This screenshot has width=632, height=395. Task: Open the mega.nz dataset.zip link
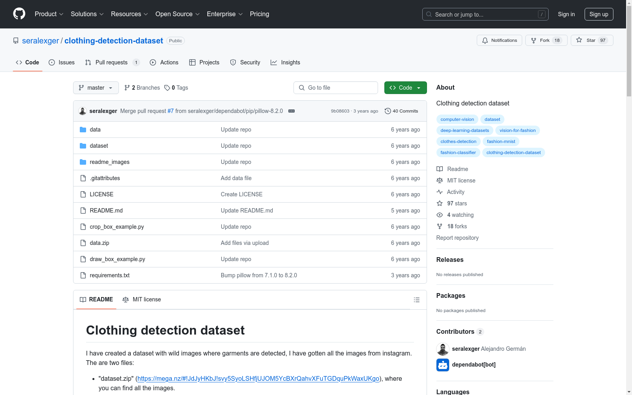[258, 378]
